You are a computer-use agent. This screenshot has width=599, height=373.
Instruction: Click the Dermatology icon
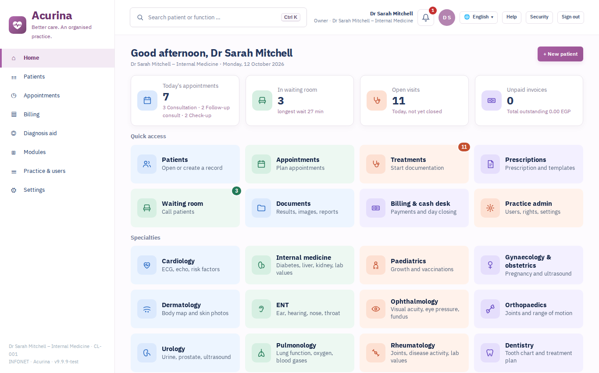click(x=147, y=309)
